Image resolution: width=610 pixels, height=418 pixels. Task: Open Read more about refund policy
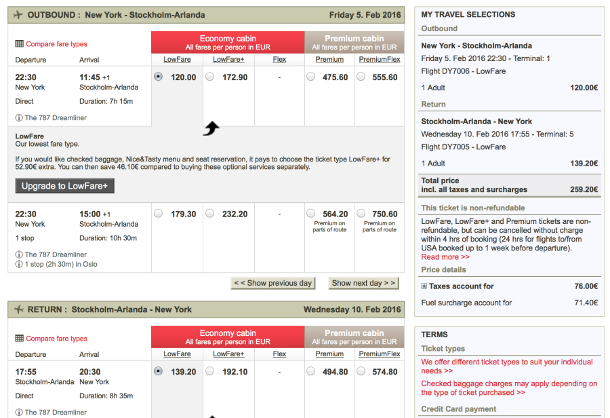(445, 257)
